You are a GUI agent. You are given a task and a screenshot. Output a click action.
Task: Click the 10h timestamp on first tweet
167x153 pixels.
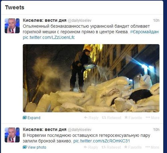coord(156,20)
